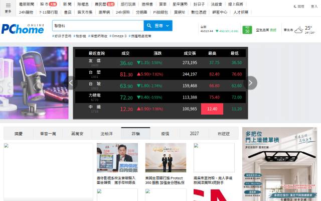Click the microphone product banner image
Image resolution: width=321 pixels, height=201 pixels.
coord(34,83)
